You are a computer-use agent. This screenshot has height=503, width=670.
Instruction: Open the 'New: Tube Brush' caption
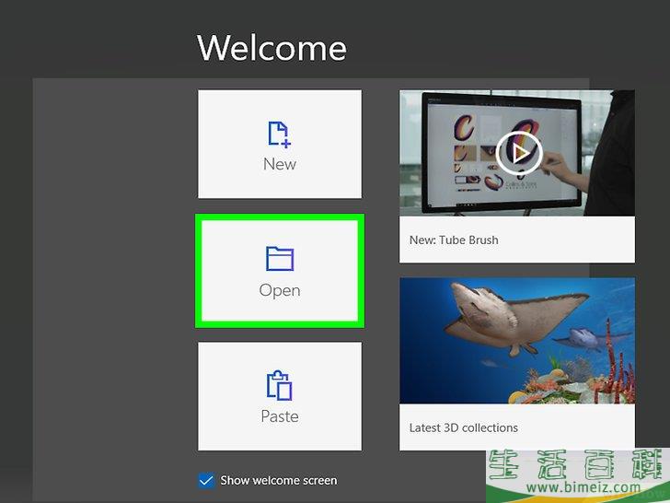pyautogui.click(x=454, y=240)
